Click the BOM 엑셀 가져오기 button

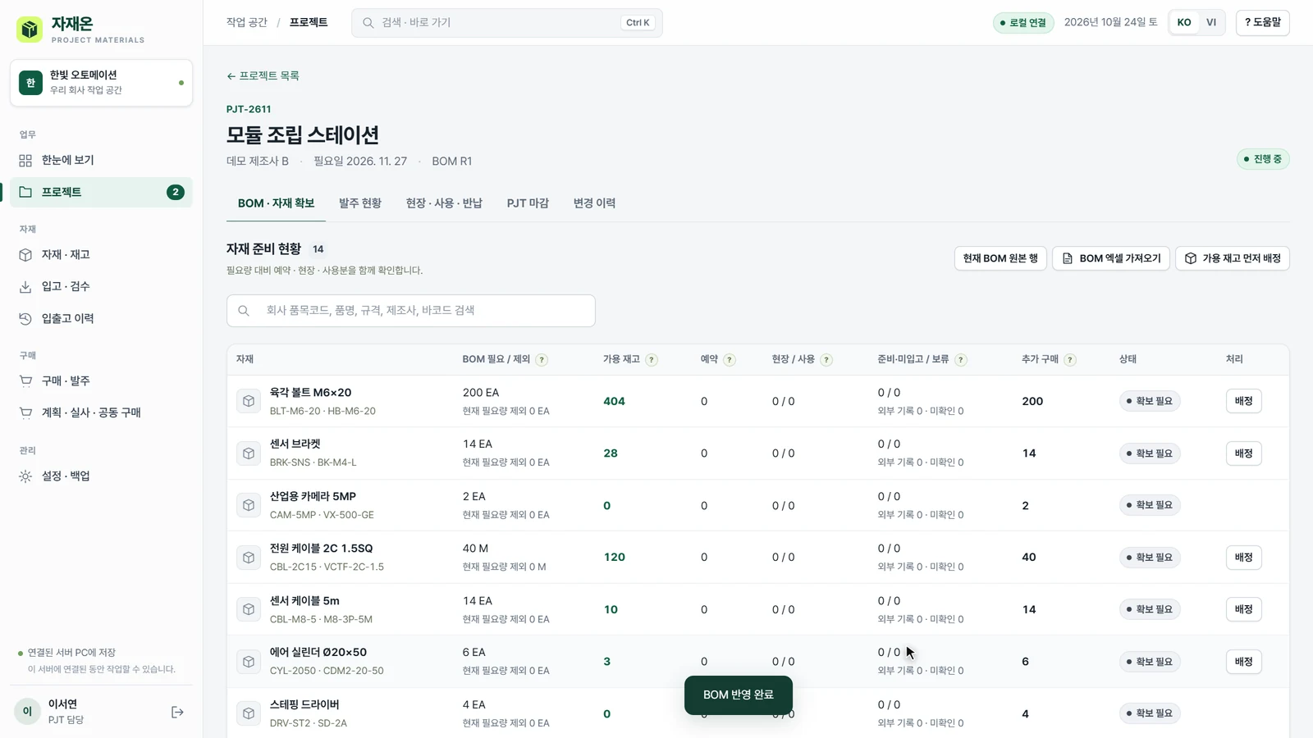(x=1111, y=258)
